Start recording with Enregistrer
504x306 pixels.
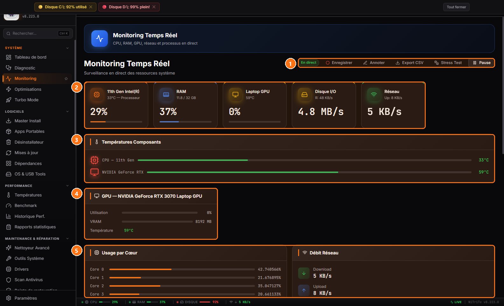click(x=339, y=63)
